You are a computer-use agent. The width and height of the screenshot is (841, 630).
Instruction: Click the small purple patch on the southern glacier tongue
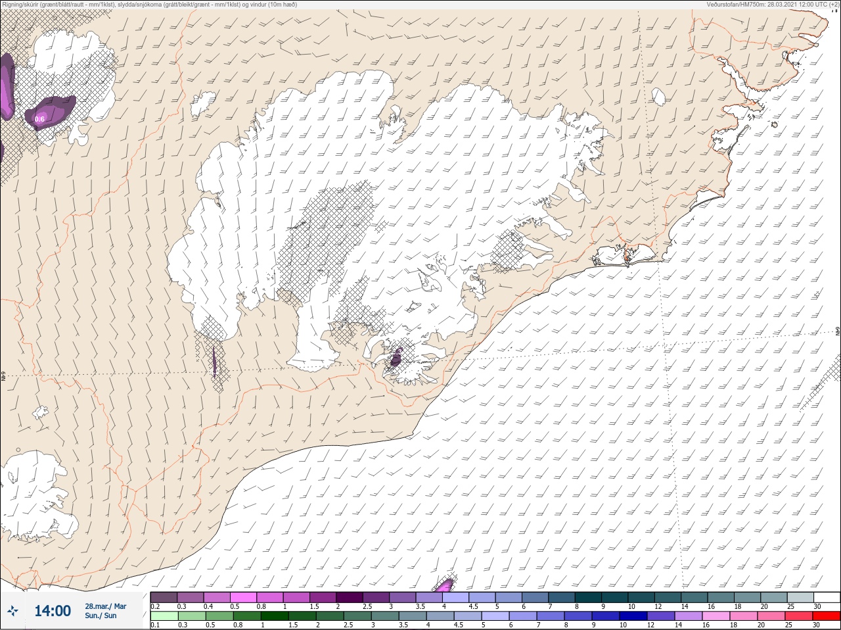(x=396, y=357)
